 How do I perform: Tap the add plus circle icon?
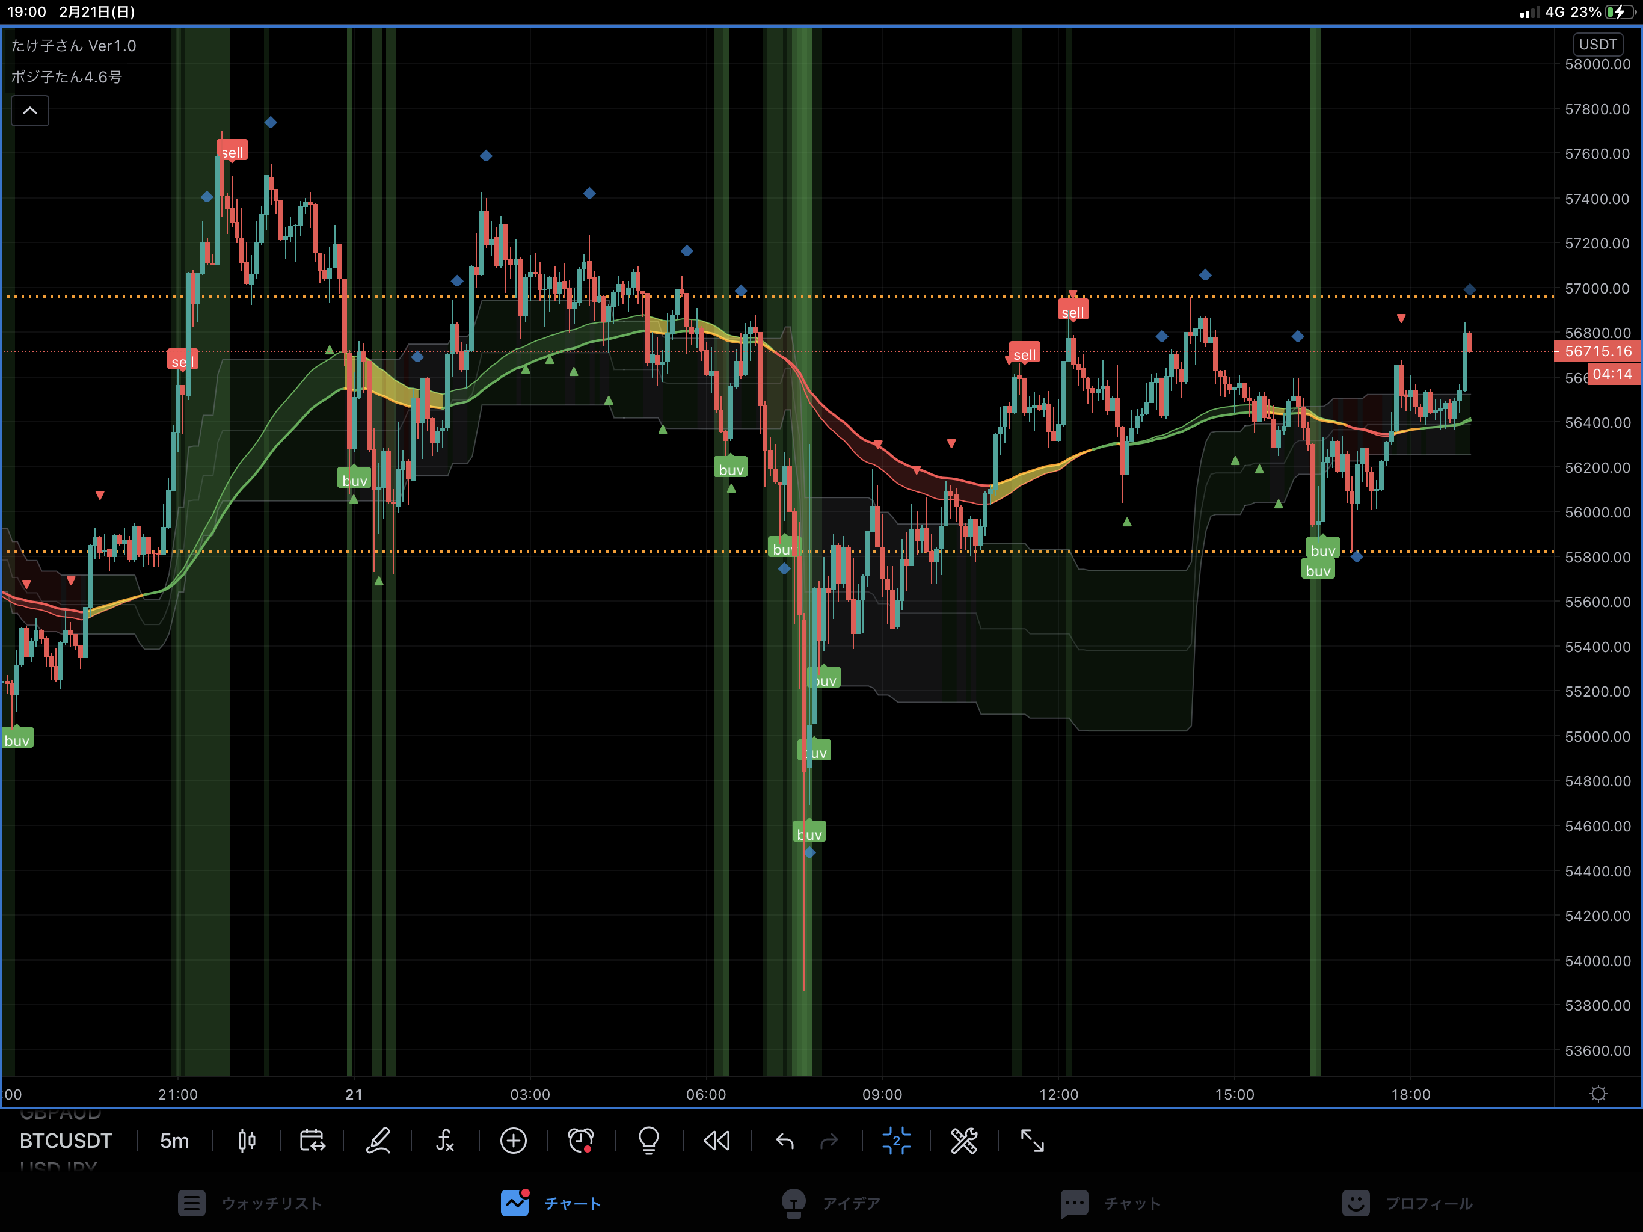click(x=513, y=1141)
